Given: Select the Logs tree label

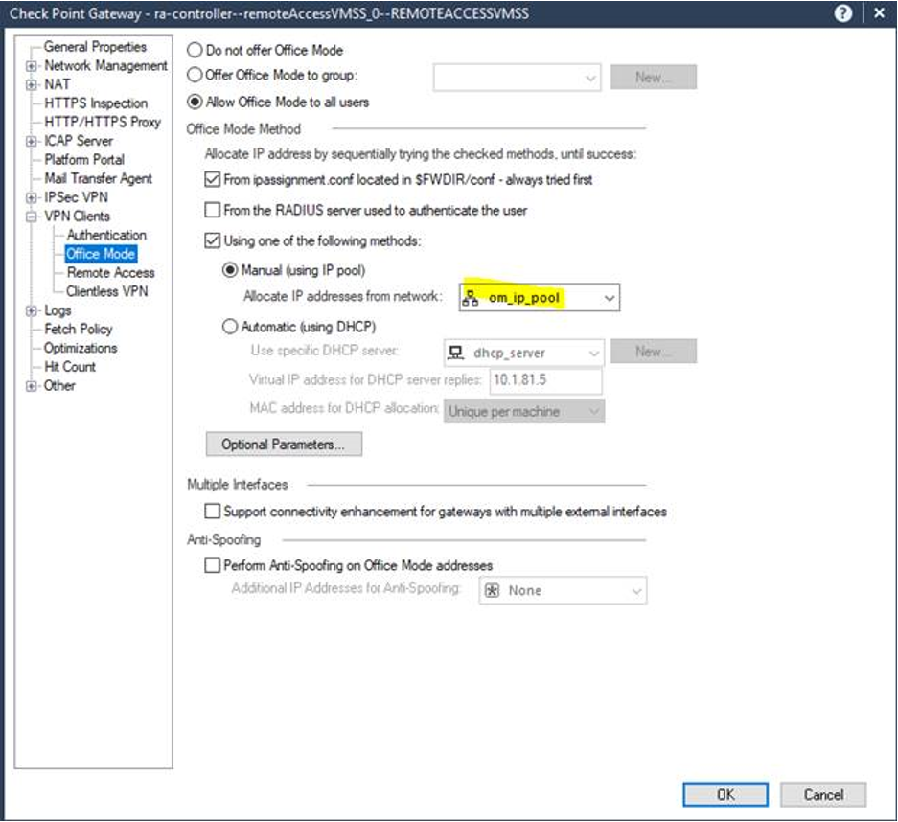Looking at the screenshot, I should [58, 310].
